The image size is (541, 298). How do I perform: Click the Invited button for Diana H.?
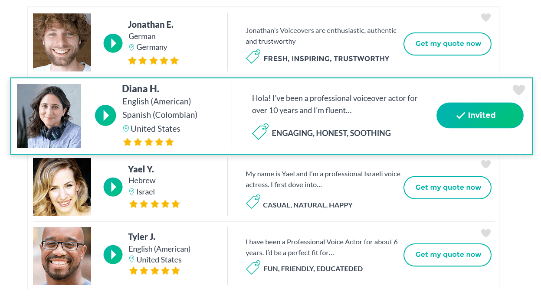(480, 115)
